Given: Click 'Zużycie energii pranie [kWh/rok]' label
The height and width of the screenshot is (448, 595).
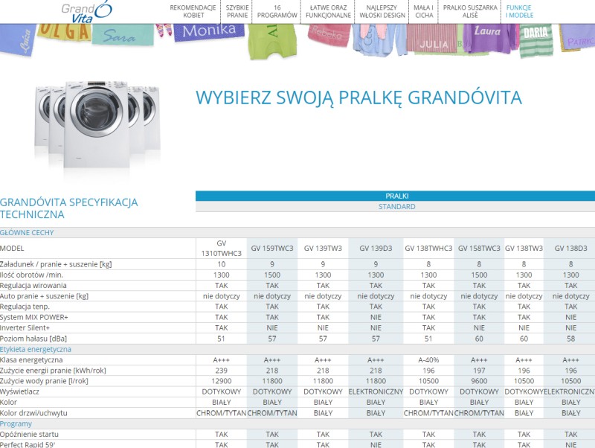Looking at the screenshot, I should [x=53, y=371].
